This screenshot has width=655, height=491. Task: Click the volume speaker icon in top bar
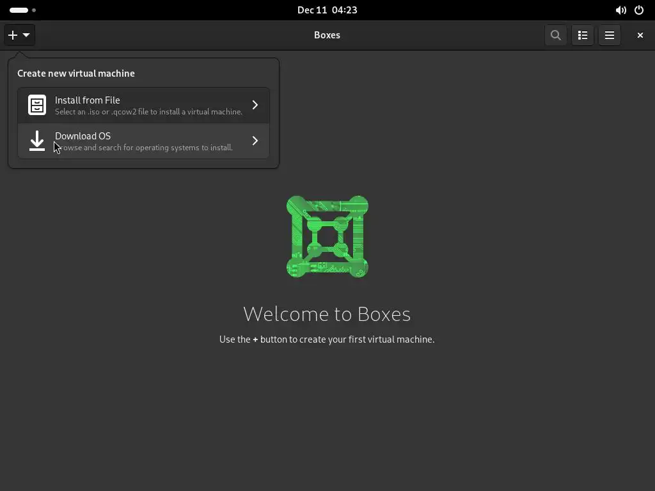coord(620,10)
